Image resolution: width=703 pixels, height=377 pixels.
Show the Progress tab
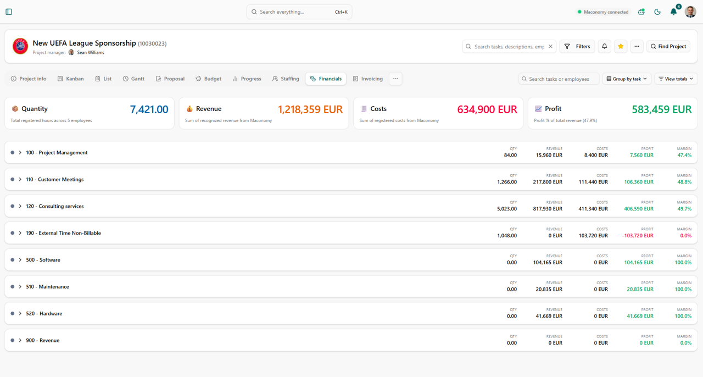[x=247, y=79]
